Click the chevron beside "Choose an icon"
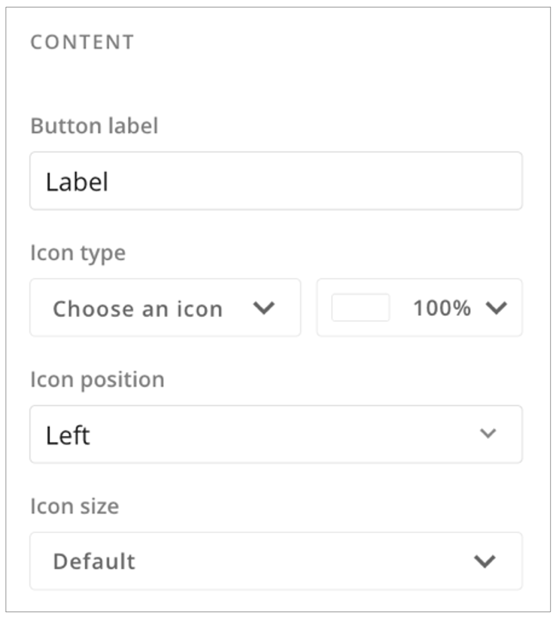The width and height of the screenshot is (557, 619). pyautogui.click(x=263, y=308)
